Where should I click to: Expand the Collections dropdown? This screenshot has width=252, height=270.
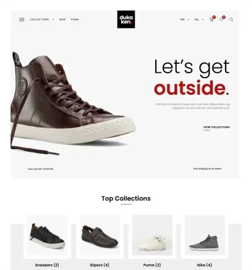click(42, 19)
